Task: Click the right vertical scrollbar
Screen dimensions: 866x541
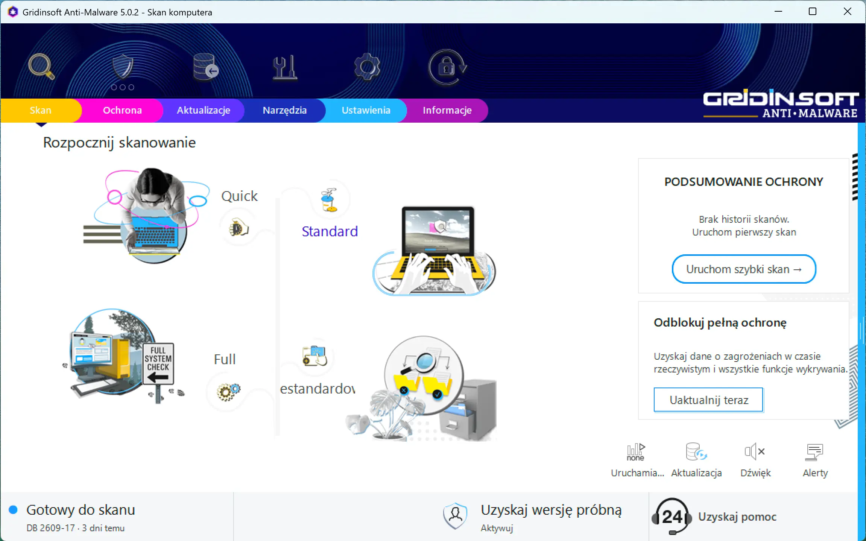Action: (862, 331)
